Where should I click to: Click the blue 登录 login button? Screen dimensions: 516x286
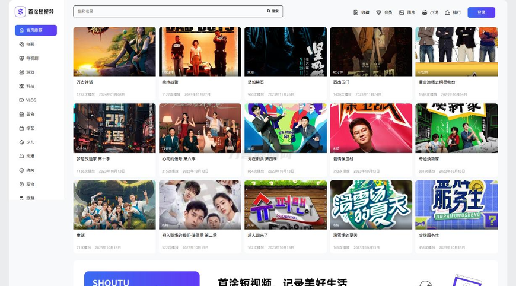pyautogui.click(x=481, y=12)
